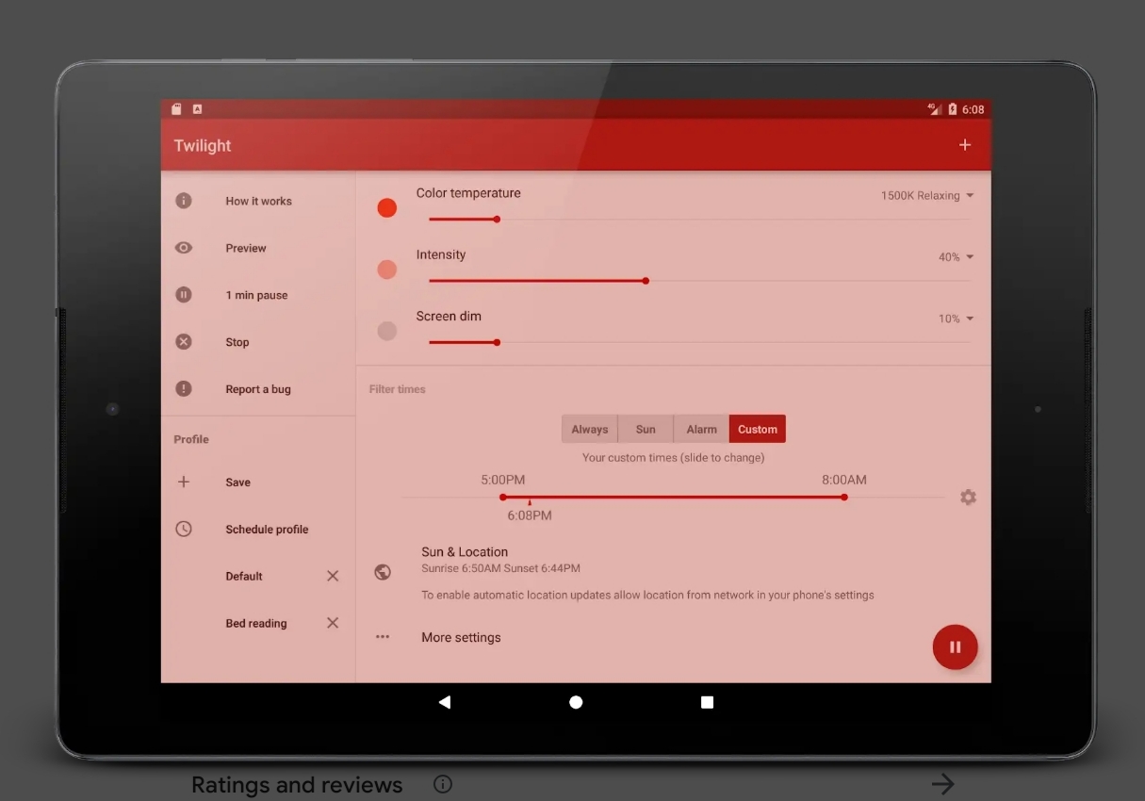Click the 5:00PM start time handle
The image size is (1145, 801).
coord(503,497)
